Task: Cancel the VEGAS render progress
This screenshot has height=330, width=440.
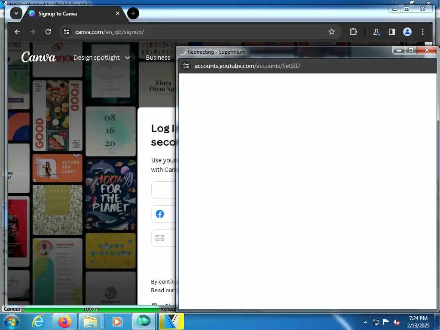Action: point(12,309)
